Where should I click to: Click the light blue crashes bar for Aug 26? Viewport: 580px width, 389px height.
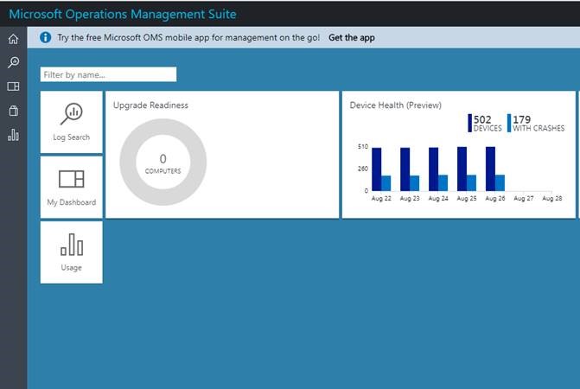click(x=500, y=182)
